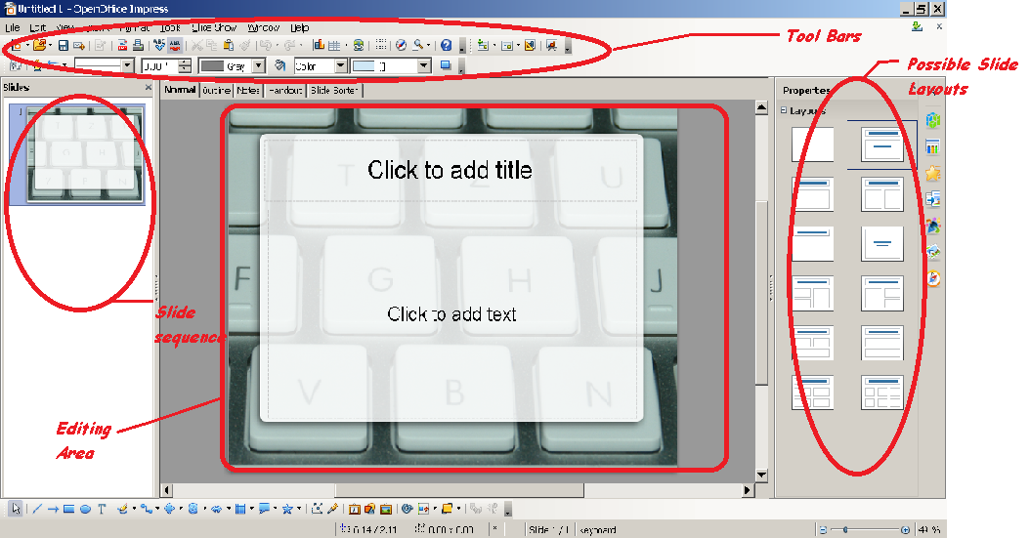Viewport: 1030px width, 538px height.
Task: Open Gallery icon in drawing toolbar
Action: point(386,509)
